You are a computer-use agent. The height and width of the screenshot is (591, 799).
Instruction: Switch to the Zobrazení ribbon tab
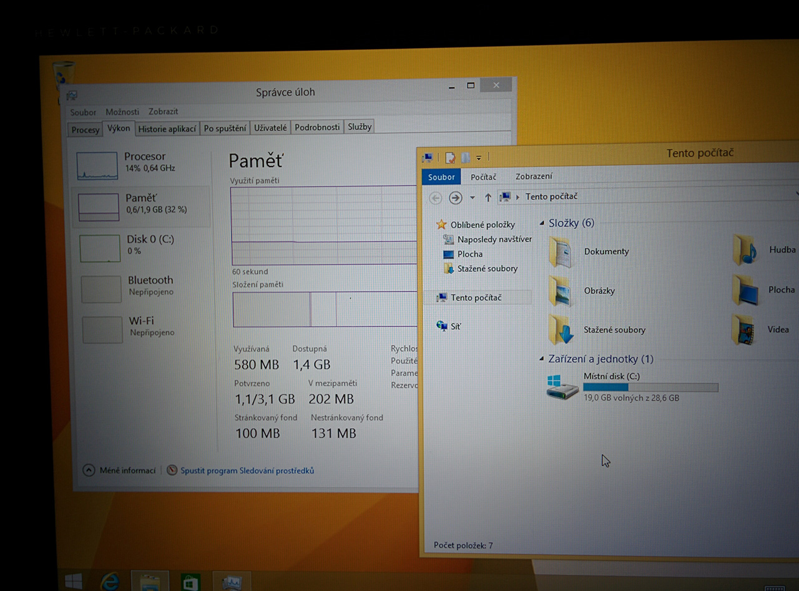click(534, 177)
